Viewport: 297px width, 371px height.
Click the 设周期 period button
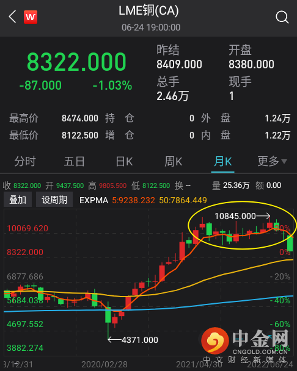(54, 200)
